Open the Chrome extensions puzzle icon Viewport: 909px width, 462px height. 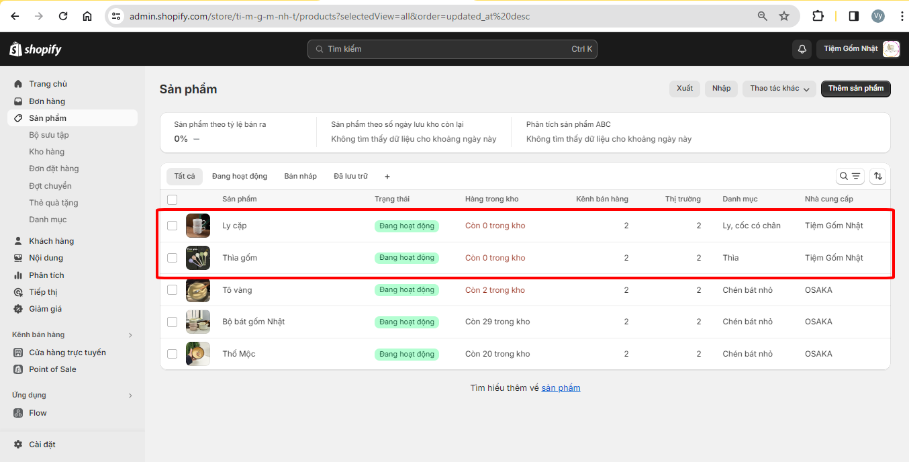pyautogui.click(x=818, y=16)
